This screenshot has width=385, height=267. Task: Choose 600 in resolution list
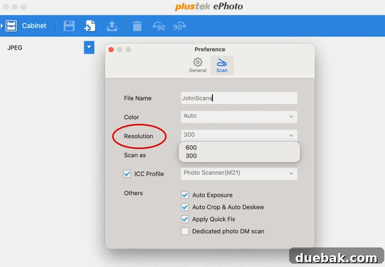click(191, 148)
